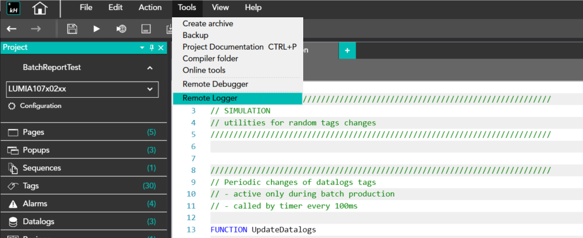Screen dimensions: 583x238
Task: Select Remote Debugger menu entry
Action: click(215, 84)
